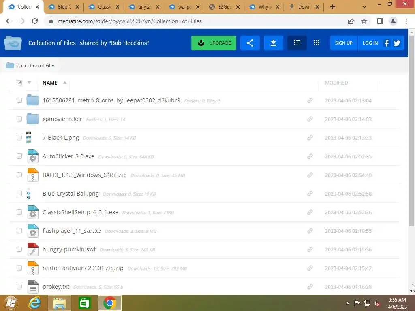Open Chrome tab search chevron
The width and height of the screenshot is (415, 311).
pos(364,7)
